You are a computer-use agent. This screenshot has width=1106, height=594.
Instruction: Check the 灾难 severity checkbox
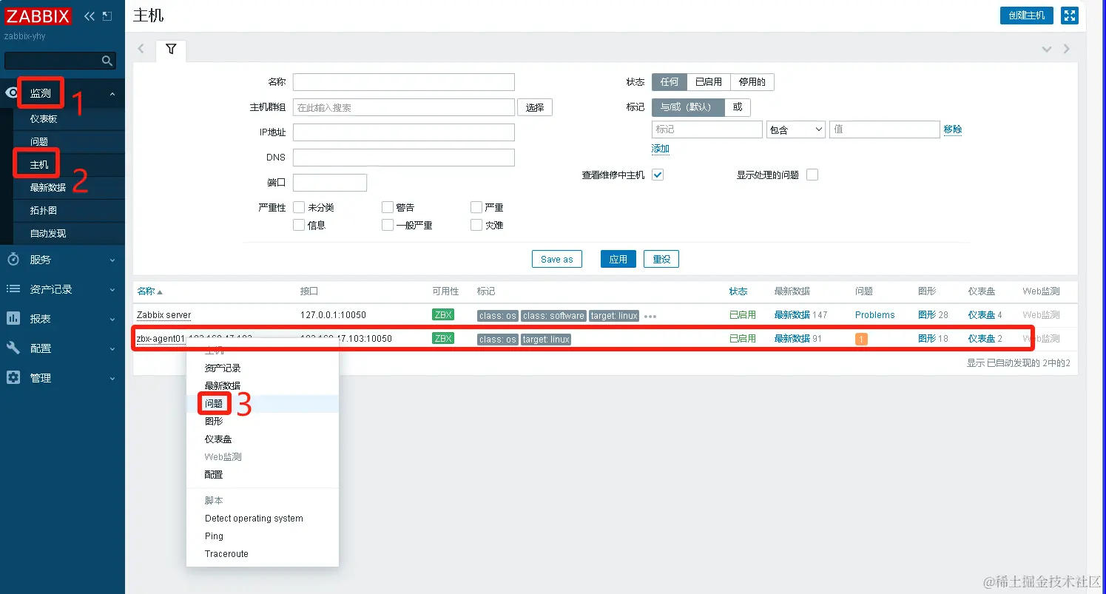click(x=476, y=225)
